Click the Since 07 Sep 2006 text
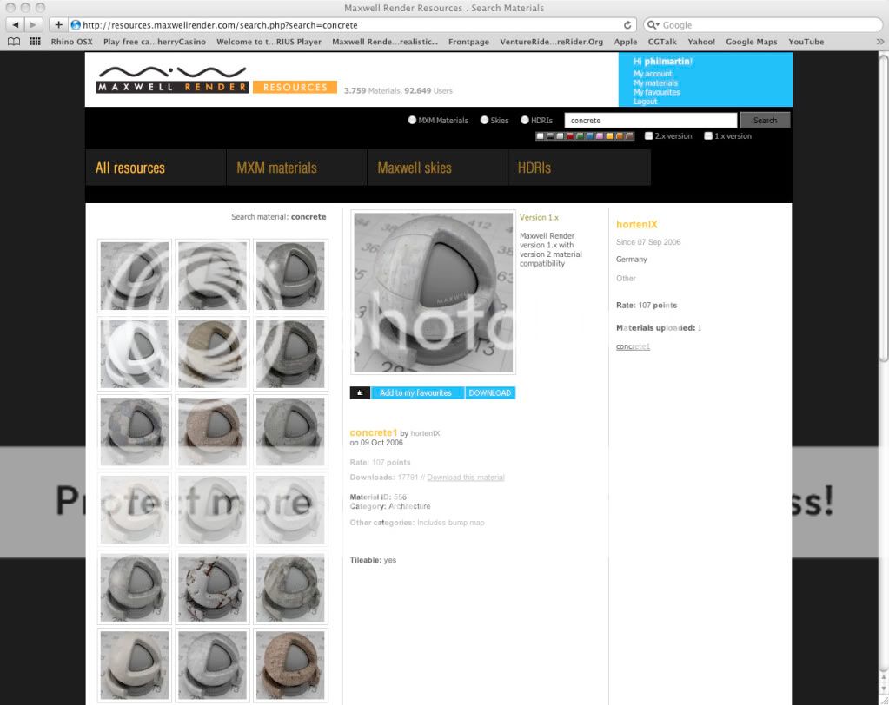Image resolution: width=889 pixels, height=705 pixels. (x=648, y=242)
